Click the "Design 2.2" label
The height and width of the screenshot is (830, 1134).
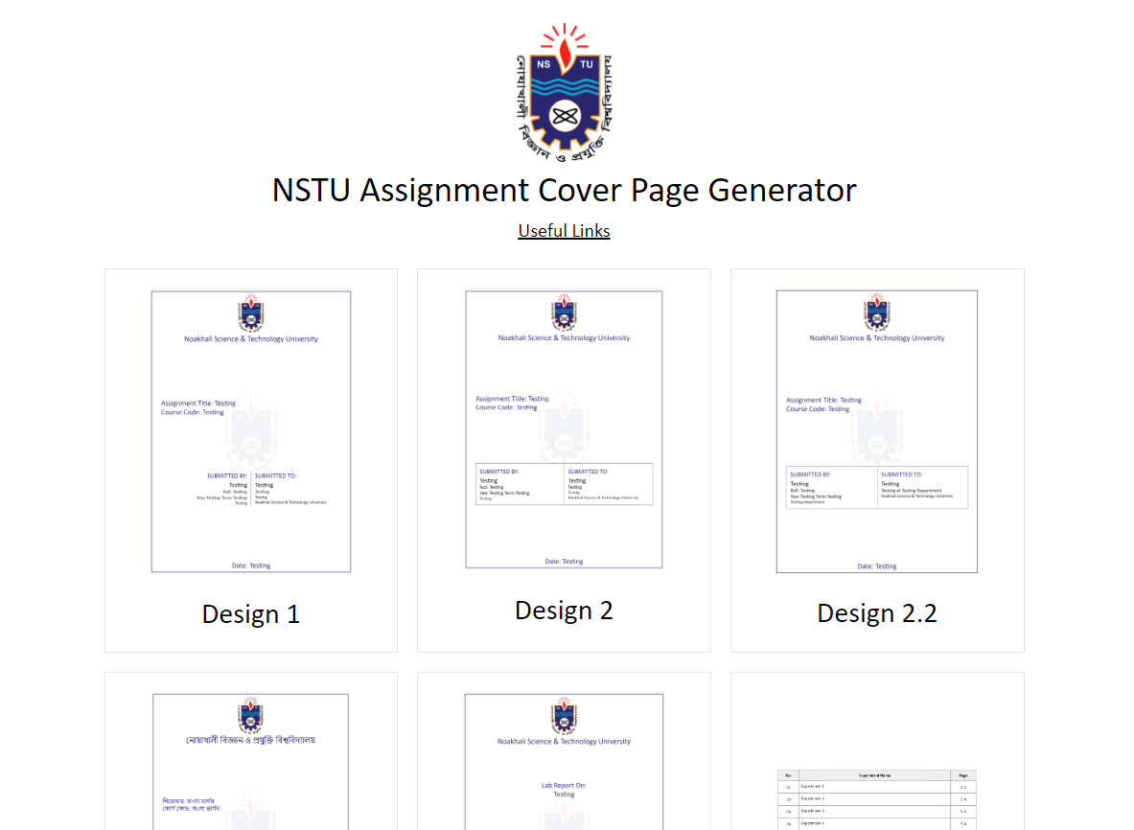coord(876,613)
